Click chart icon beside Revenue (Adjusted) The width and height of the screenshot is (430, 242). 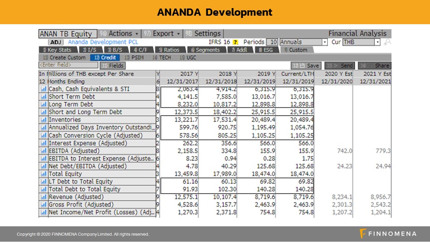pyautogui.click(x=44, y=197)
